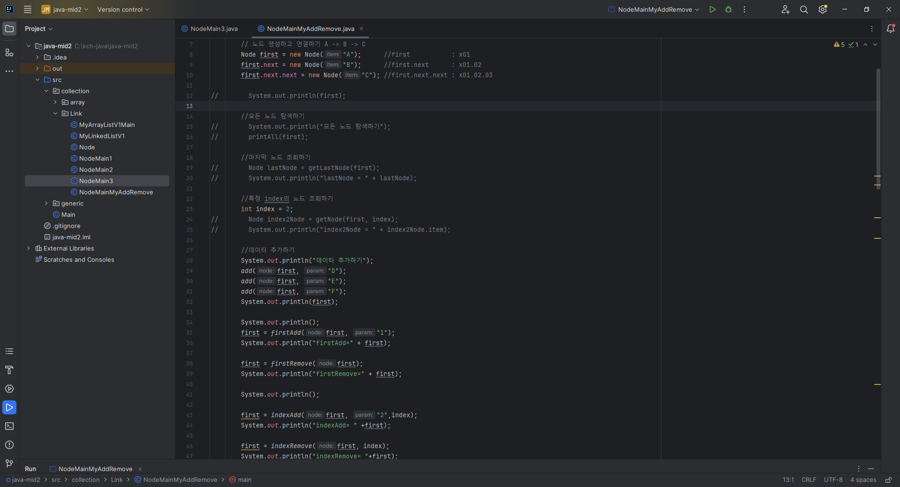Switch to NodeMain3.java tab

210,29
